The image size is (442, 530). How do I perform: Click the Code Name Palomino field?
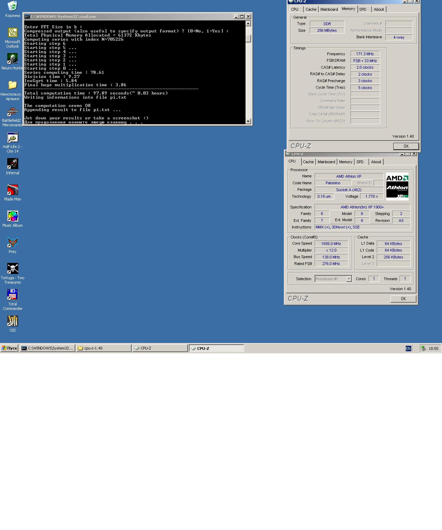pyautogui.click(x=333, y=183)
